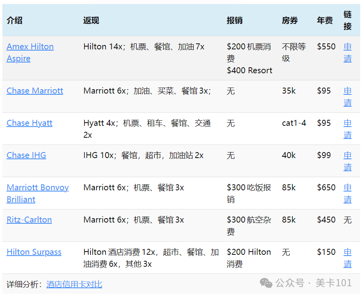Image resolution: width=363 pixels, height=297 pixels.
Task: Click the 房券 column header
Action: tap(290, 20)
